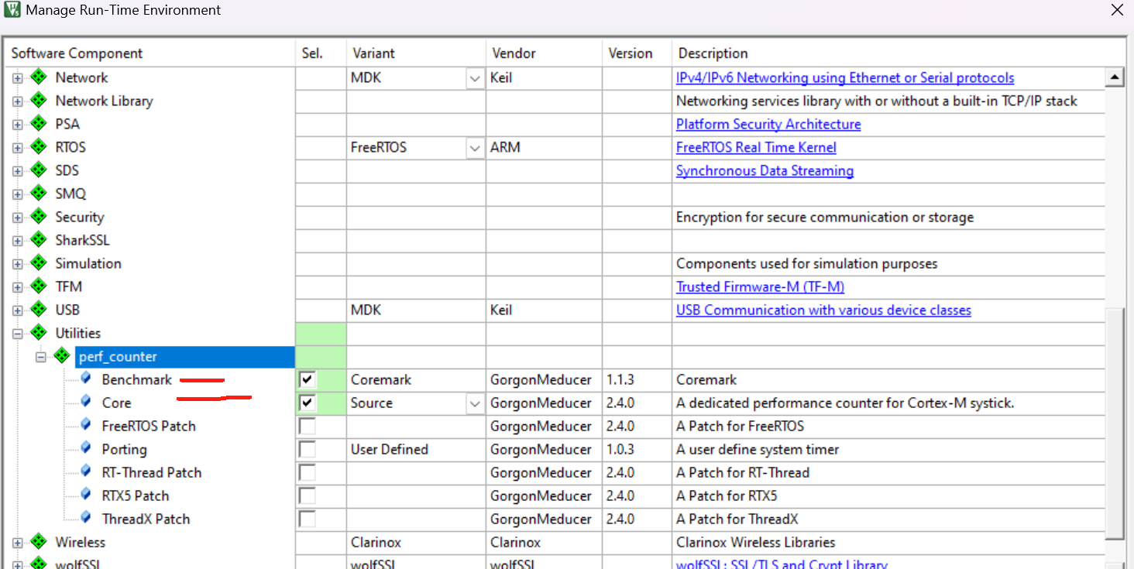1134x569 pixels.
Task: Click the vertical scrollbar up arrow
Action: point(1115,77)
